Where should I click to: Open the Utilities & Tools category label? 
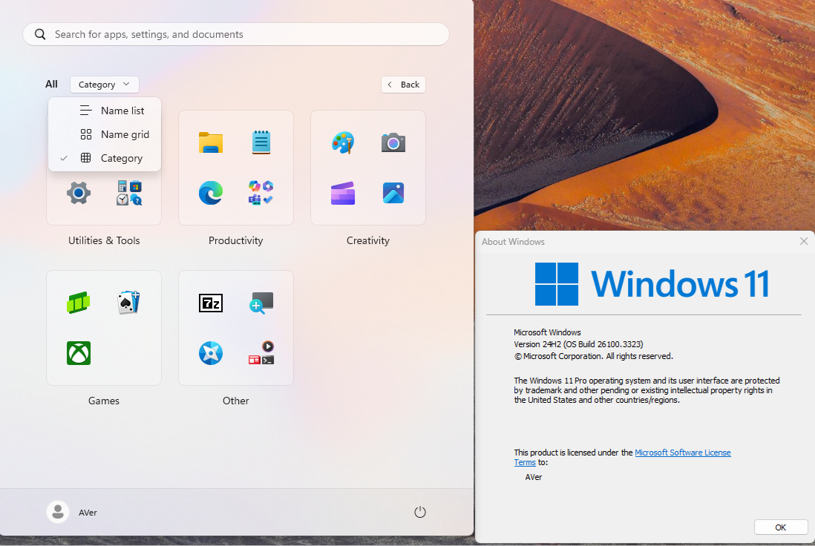pyautogui.click(x=104, y=240)
